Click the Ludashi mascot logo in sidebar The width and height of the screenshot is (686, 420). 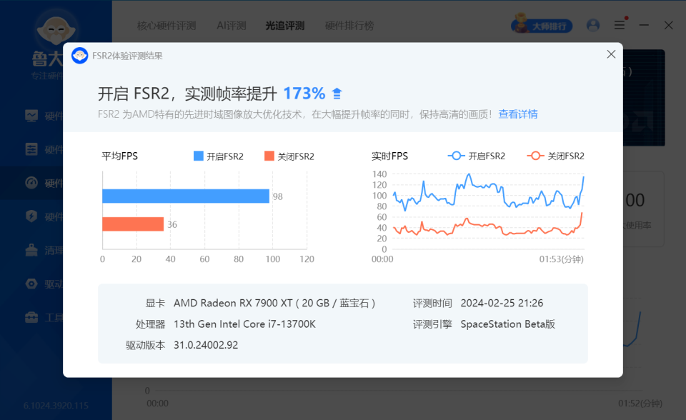coord(56,29)
